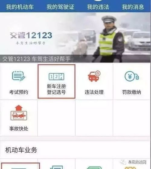Tap the 新车注册登记选号 plate number icon

56,76
